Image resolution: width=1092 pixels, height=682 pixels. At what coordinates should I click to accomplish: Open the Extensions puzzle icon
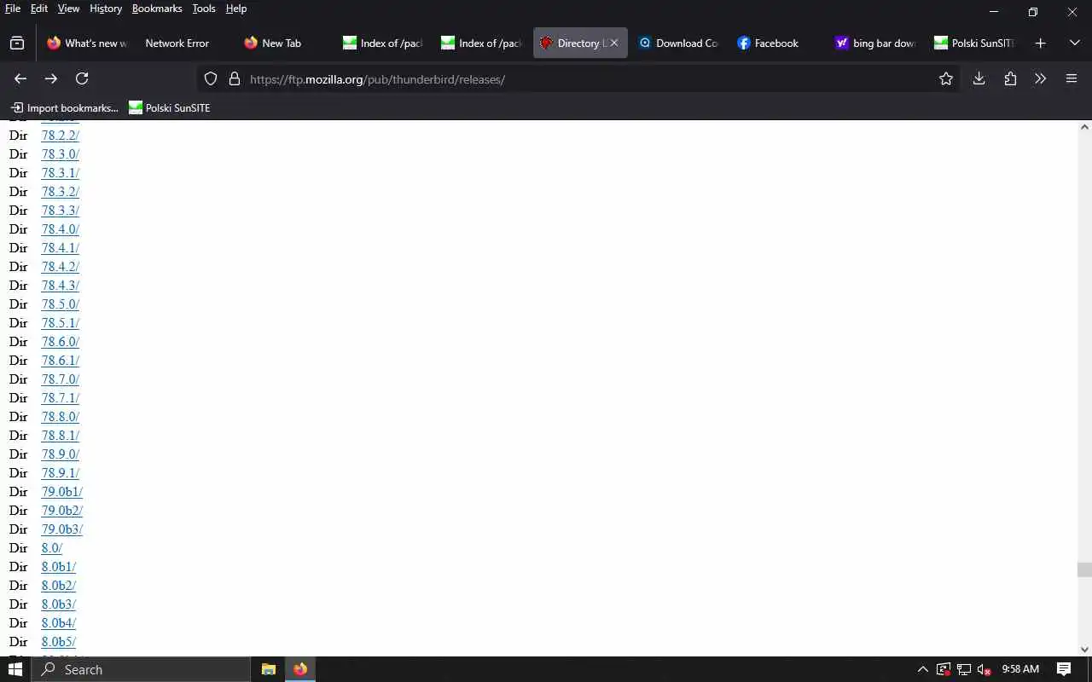click(x=1010, y=78)
